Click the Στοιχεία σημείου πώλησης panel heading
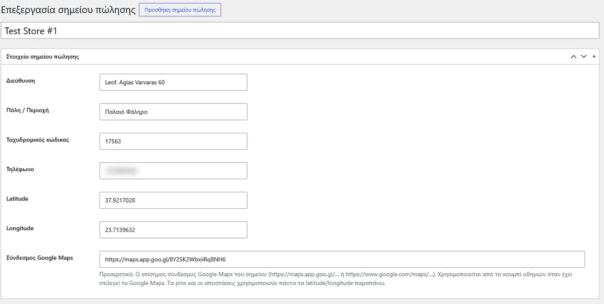Image resolution: width=604 pixels, height=304 pixels. (43, 56)
